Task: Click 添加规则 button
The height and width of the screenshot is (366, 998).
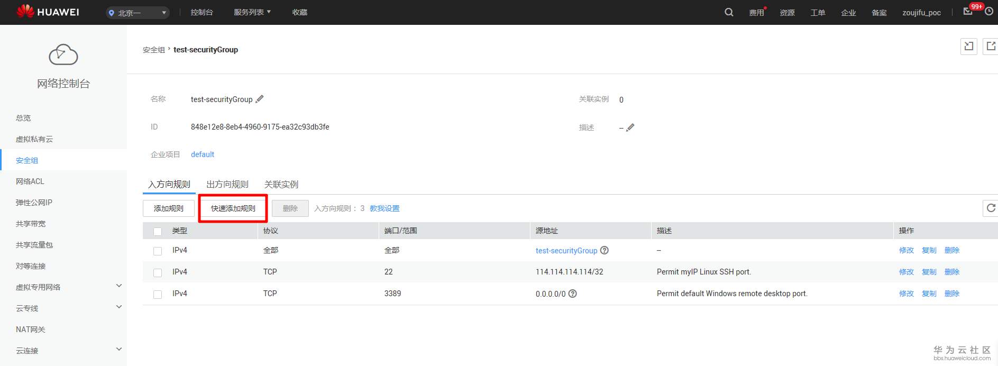Action: 169,208
